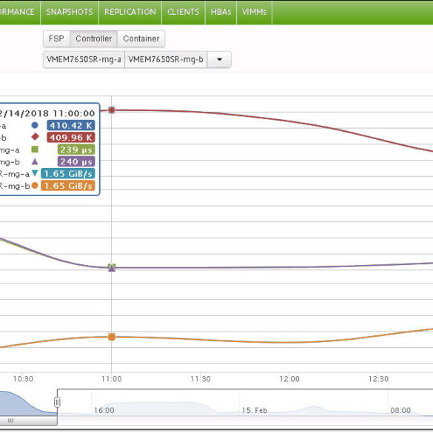Viewport: 433px width, 433px height.
Task: Switch to Container view
Action: click(141, 38)
